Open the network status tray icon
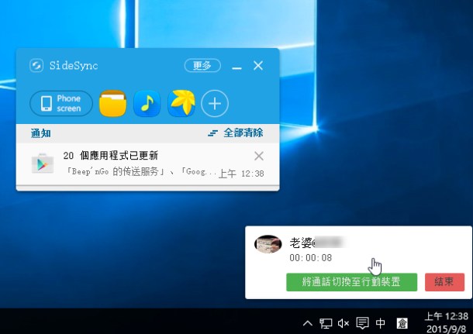 click(x=326, y=323)
